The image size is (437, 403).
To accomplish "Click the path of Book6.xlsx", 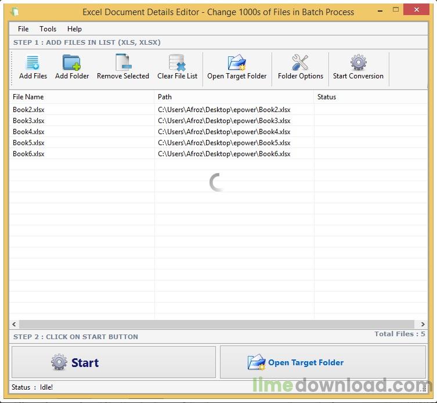I will pyautogui.click(x=224, y=154).
